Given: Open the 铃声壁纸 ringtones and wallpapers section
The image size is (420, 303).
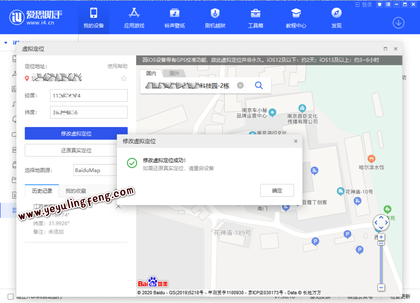Looking at the screenshot, I should tap(175, 18).
